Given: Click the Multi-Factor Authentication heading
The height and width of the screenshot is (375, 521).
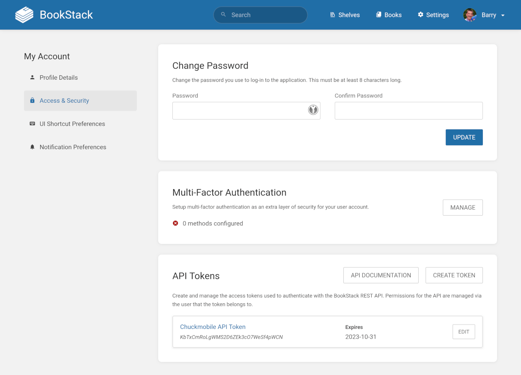Looking at the screenshot, I should (x=229, y=192).
